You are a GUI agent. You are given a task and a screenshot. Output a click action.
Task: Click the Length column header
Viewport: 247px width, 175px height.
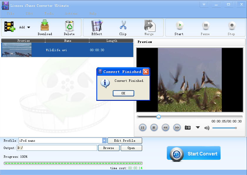pos(112,41)
